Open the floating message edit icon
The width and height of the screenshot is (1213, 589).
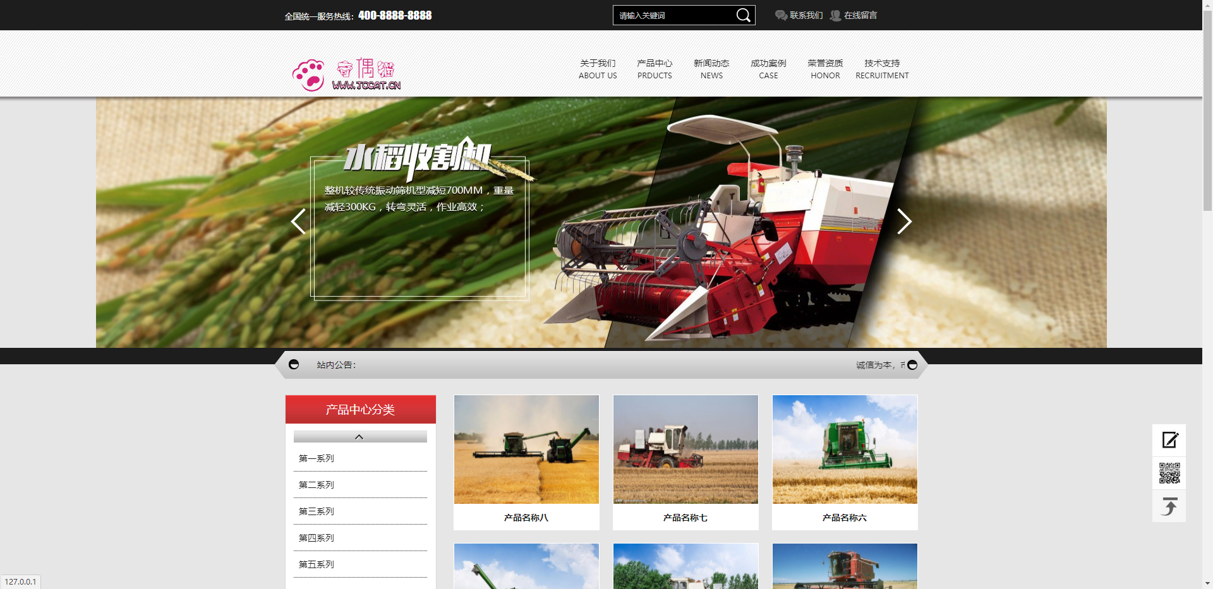click(1169, 440)
